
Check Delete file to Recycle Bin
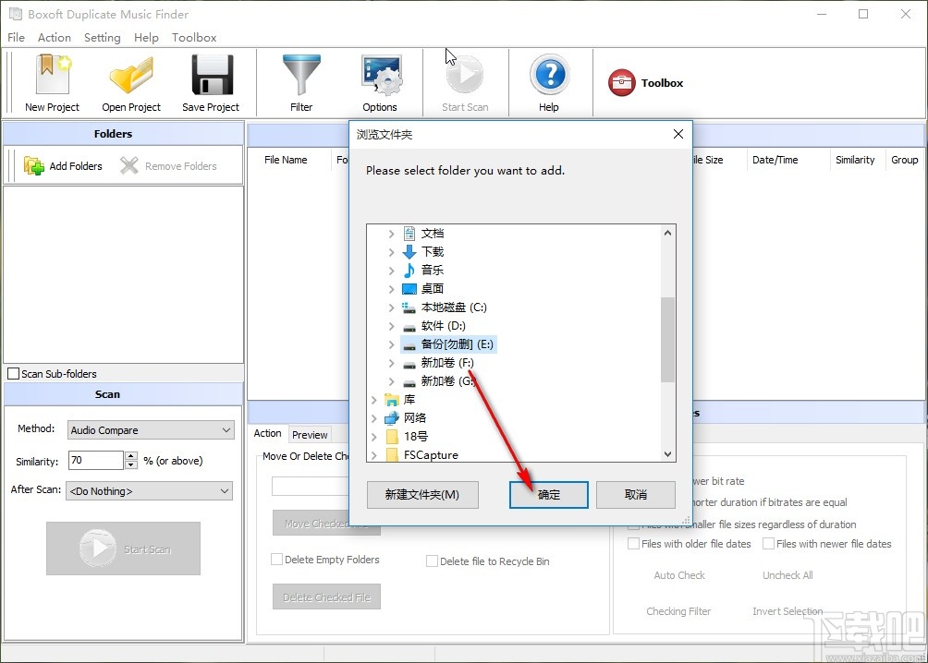(432, 561)
